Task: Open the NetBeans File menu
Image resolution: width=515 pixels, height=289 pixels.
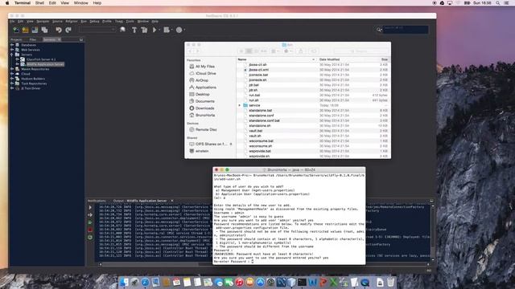Action: point(12,22)
